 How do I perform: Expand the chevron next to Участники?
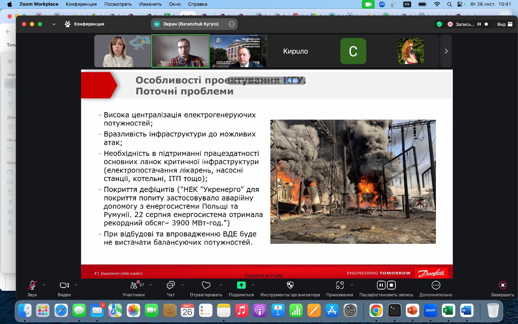pyautogui.click(x=151, y=285)
